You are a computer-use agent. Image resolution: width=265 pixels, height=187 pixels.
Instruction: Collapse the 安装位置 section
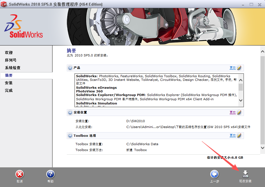(x=70, y=112)
